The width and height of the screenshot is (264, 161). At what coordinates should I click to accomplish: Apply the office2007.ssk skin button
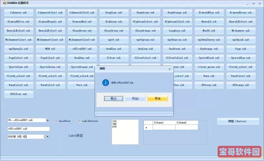[82, 49]
